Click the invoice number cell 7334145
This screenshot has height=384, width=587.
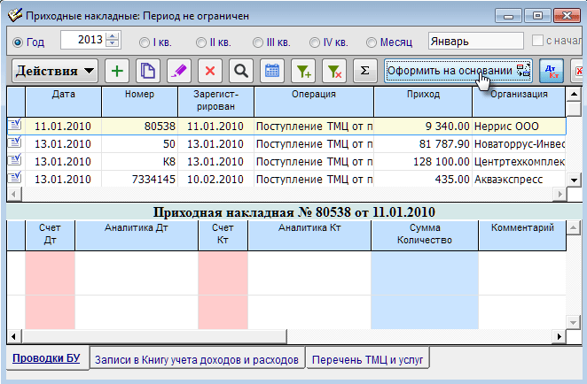click(x=139, y=180)
